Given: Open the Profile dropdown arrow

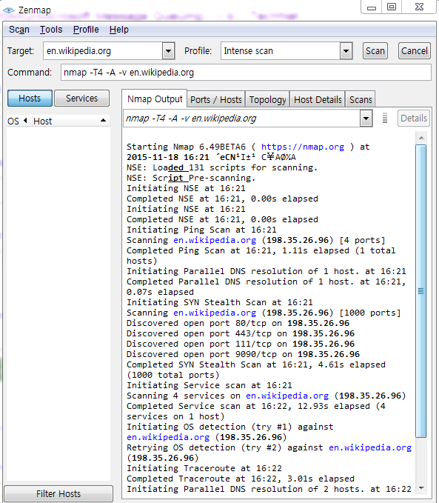Looking at the screenshot, I should 346,51.
